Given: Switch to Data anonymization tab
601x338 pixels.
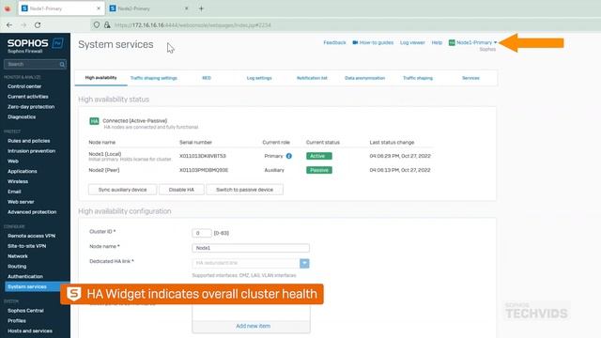Looking at the screenshot, I should click(x=365, y=78).
